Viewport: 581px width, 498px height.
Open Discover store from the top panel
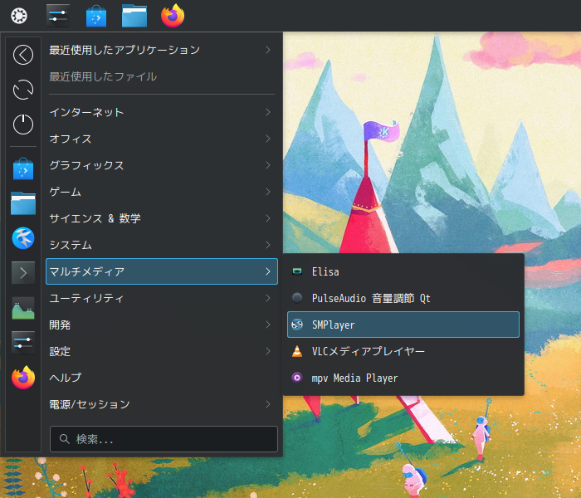click(96, 16)
